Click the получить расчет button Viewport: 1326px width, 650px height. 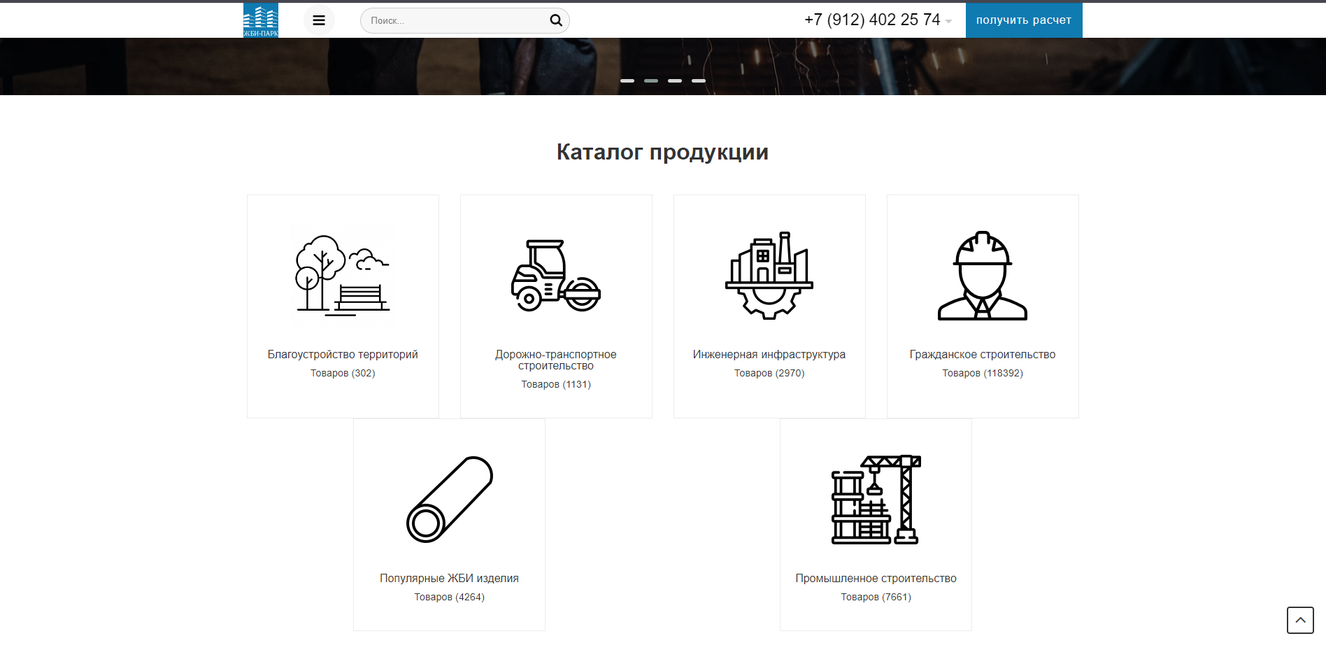click(1023, 20)
